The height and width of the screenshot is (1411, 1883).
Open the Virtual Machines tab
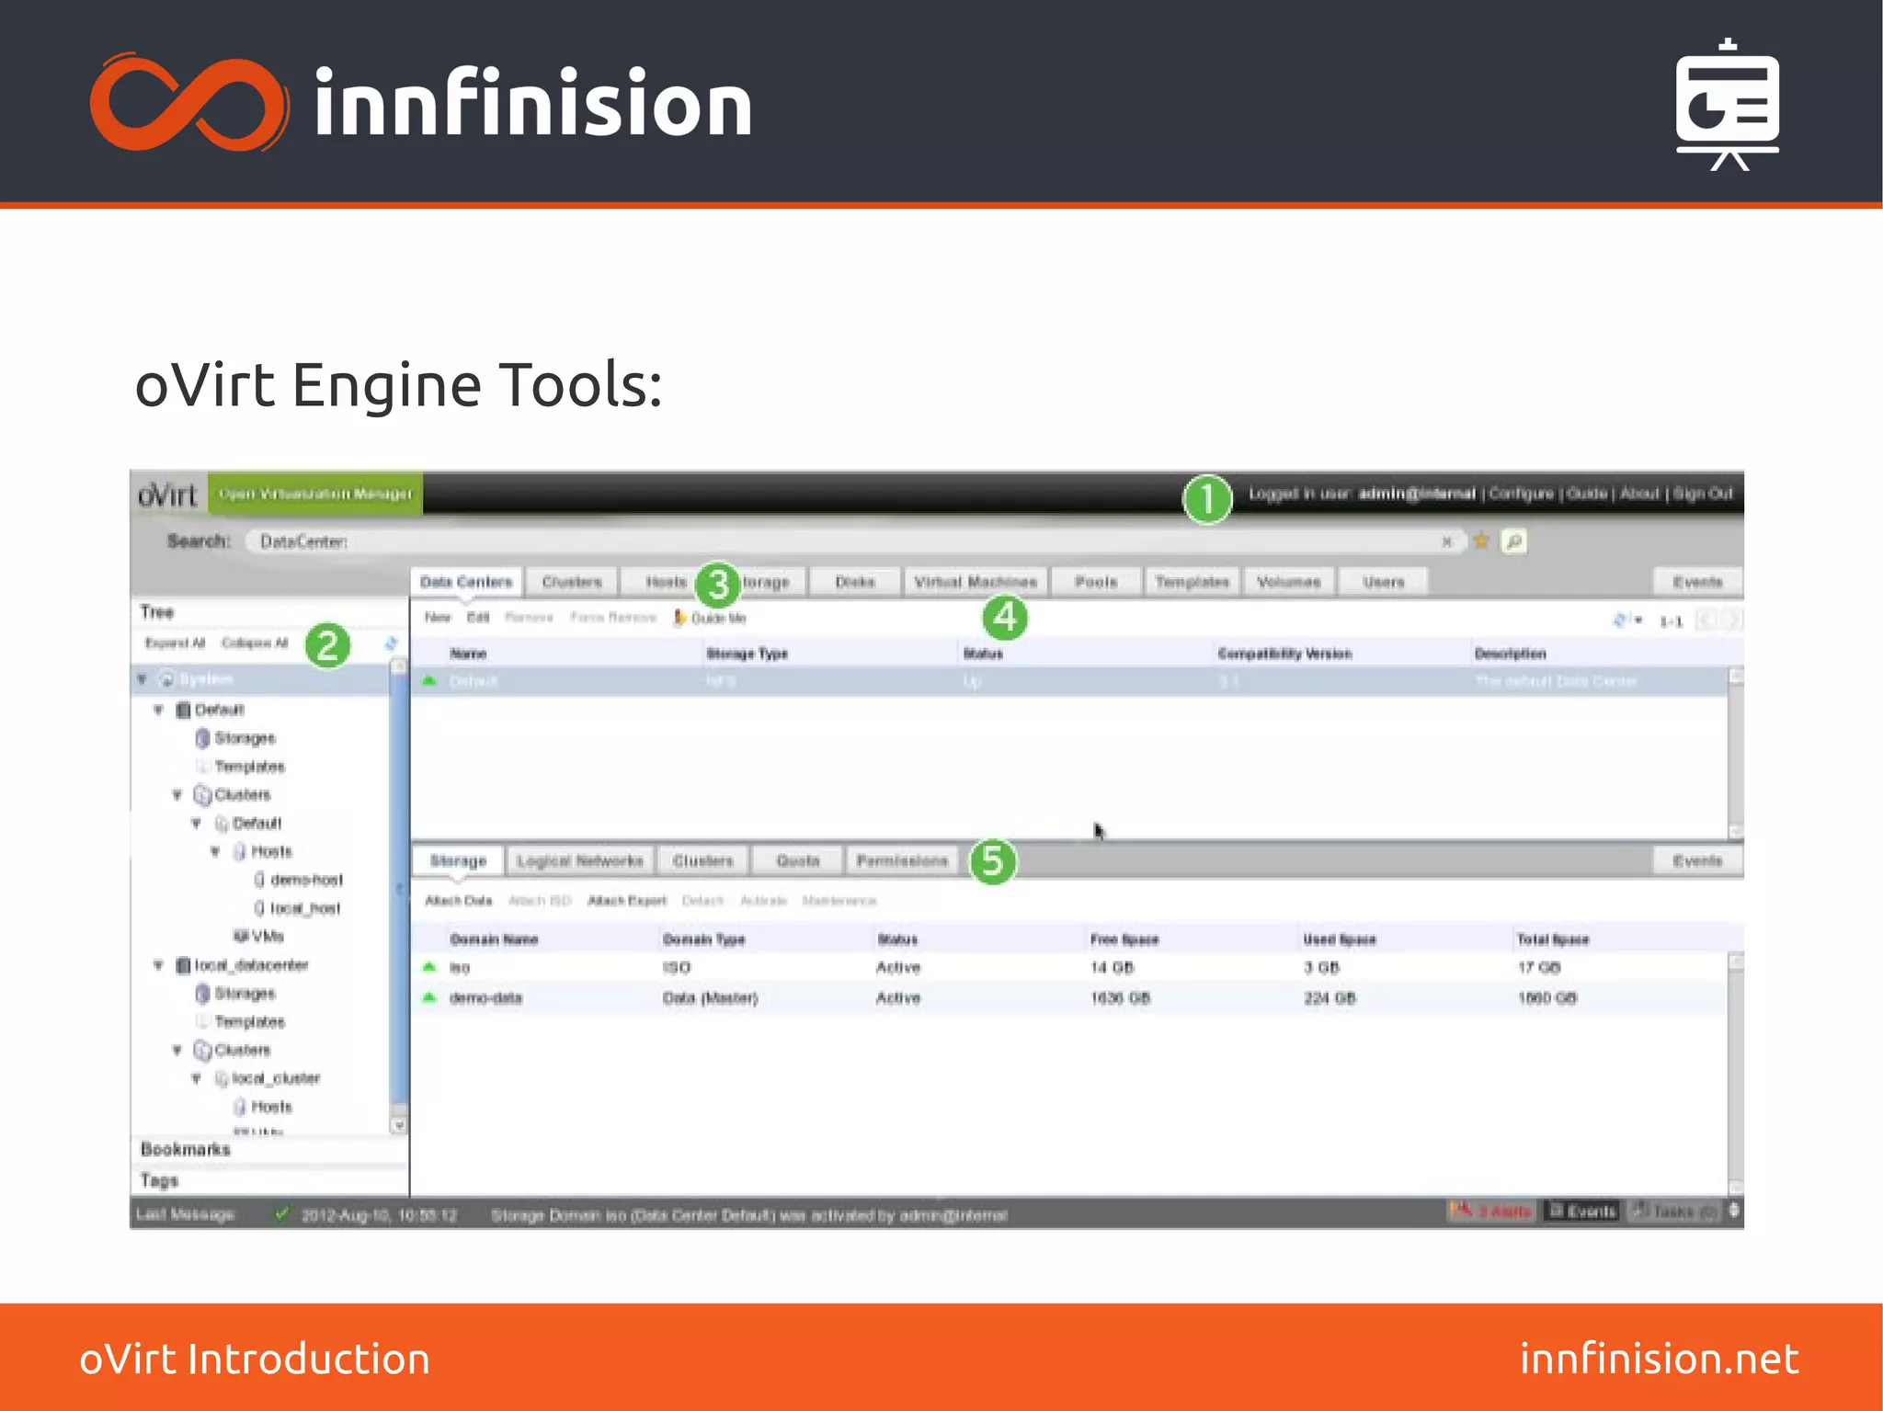(x=976, y=582)
